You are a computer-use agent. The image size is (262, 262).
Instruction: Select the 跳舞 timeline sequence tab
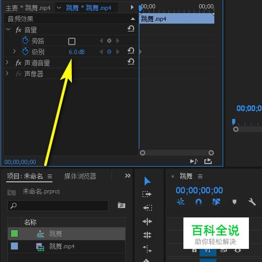click(186, 176)
